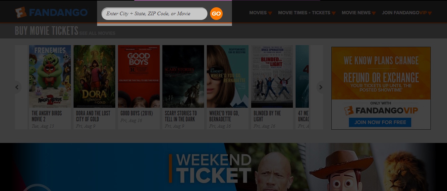
Task: Open the Movies menu
Action: (x=258, y=13)
